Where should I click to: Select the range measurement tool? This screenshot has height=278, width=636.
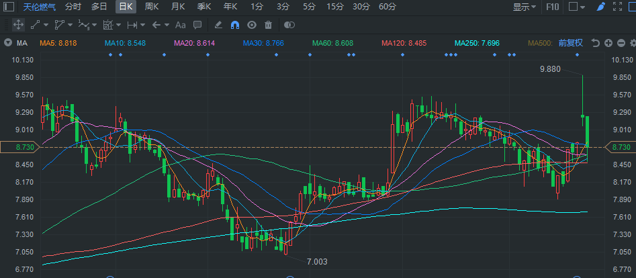pos(132,25)
